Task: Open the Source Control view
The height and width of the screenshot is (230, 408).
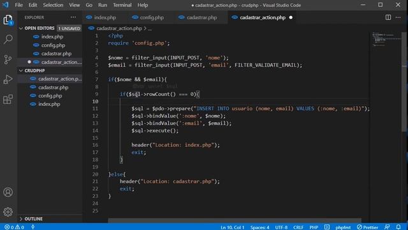Action: 8,59
